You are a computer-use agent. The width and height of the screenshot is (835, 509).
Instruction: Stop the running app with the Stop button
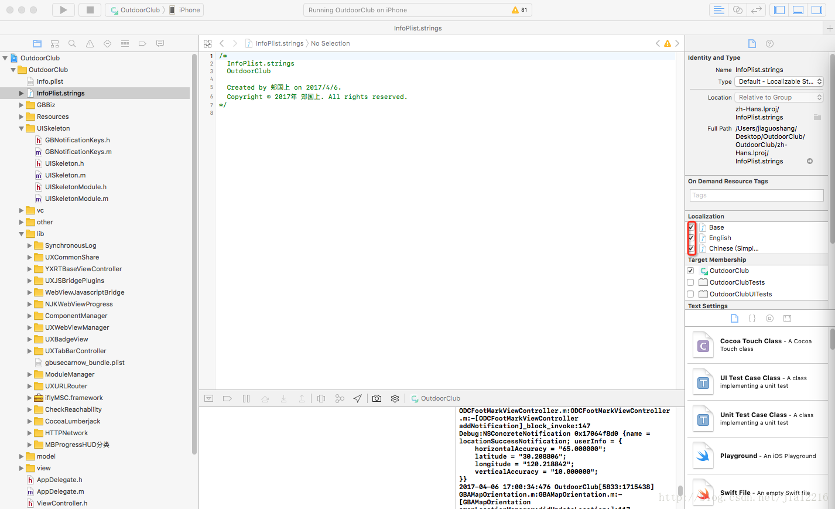click(x=90, y=10)
